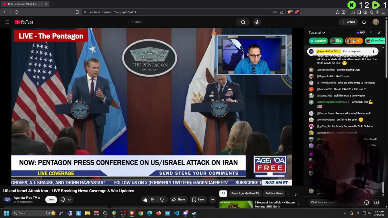Reload the page in the browser
The image size is (388, 218).
point(16,12)
